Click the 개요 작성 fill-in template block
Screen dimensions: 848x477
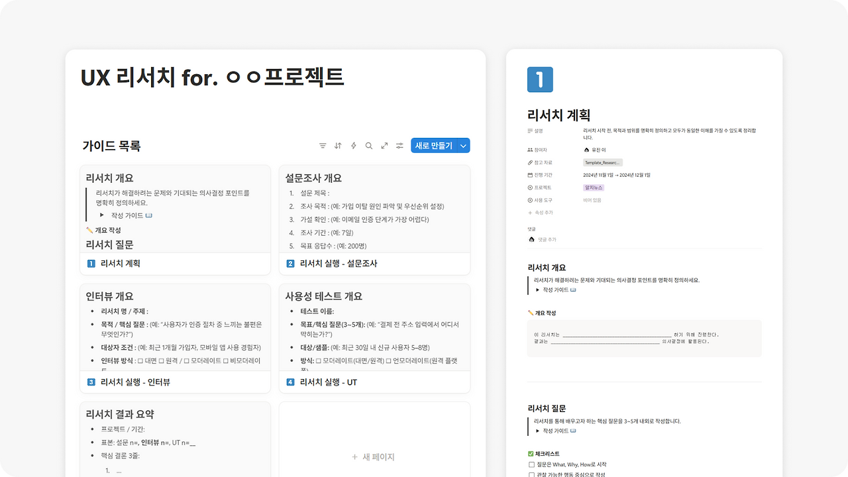point(645,339)
